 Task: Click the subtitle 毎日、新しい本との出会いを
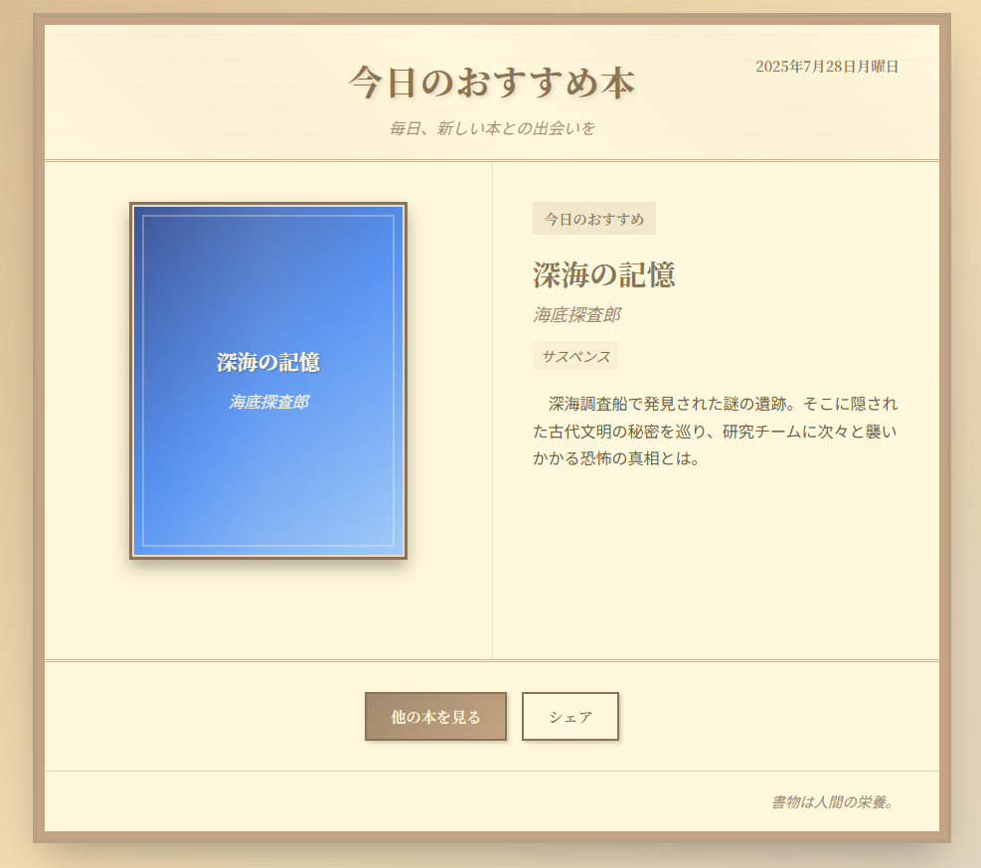click(491, 128)
